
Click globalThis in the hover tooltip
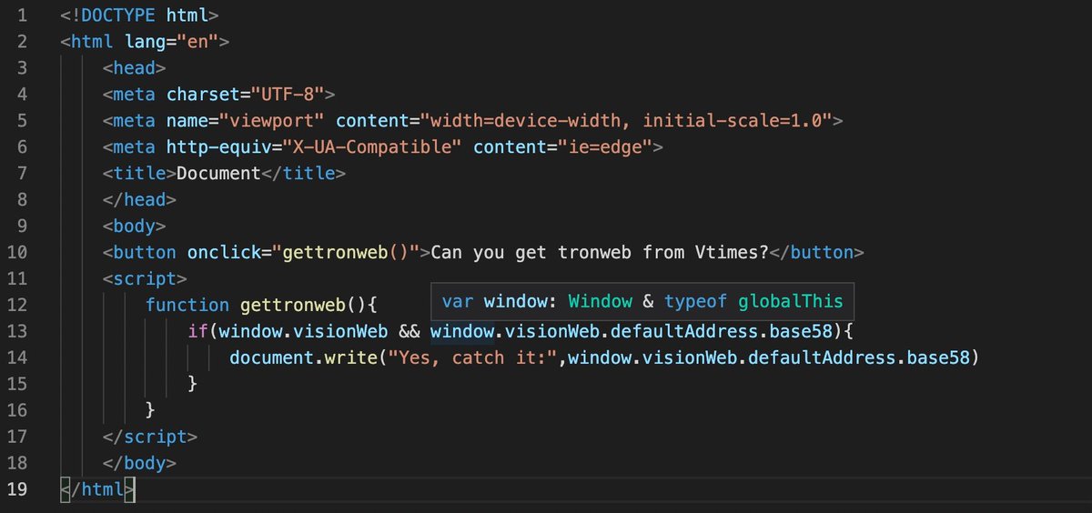(x=791, y=301)
